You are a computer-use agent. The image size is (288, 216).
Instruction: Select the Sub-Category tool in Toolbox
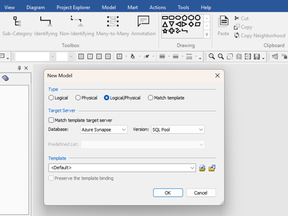[17, 26]
